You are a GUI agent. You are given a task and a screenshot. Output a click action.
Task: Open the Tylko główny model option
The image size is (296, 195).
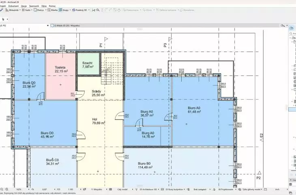[251, 189]
